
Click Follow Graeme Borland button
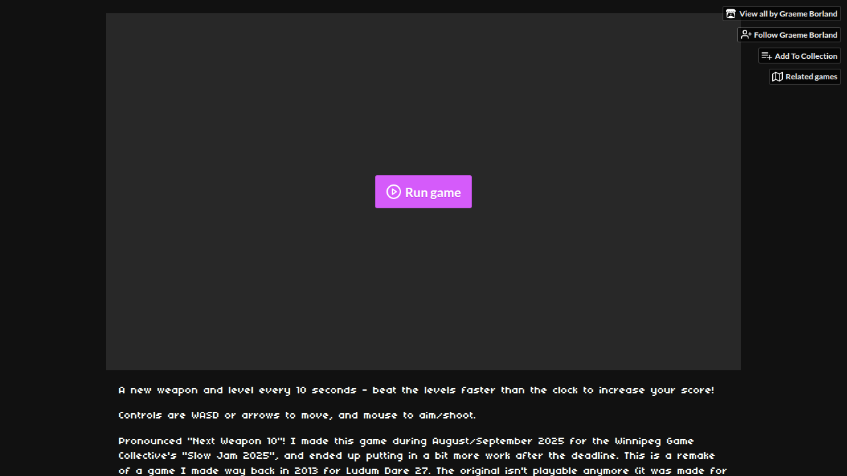[789, 35]
